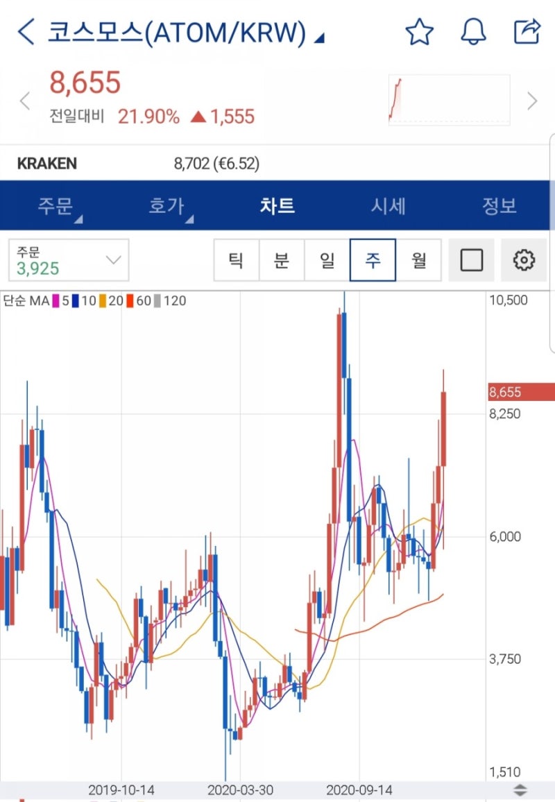Tap the 2020-03-30 date label
Image resolution: width=555 pixels, height=802 pixels.
(241, 790)
